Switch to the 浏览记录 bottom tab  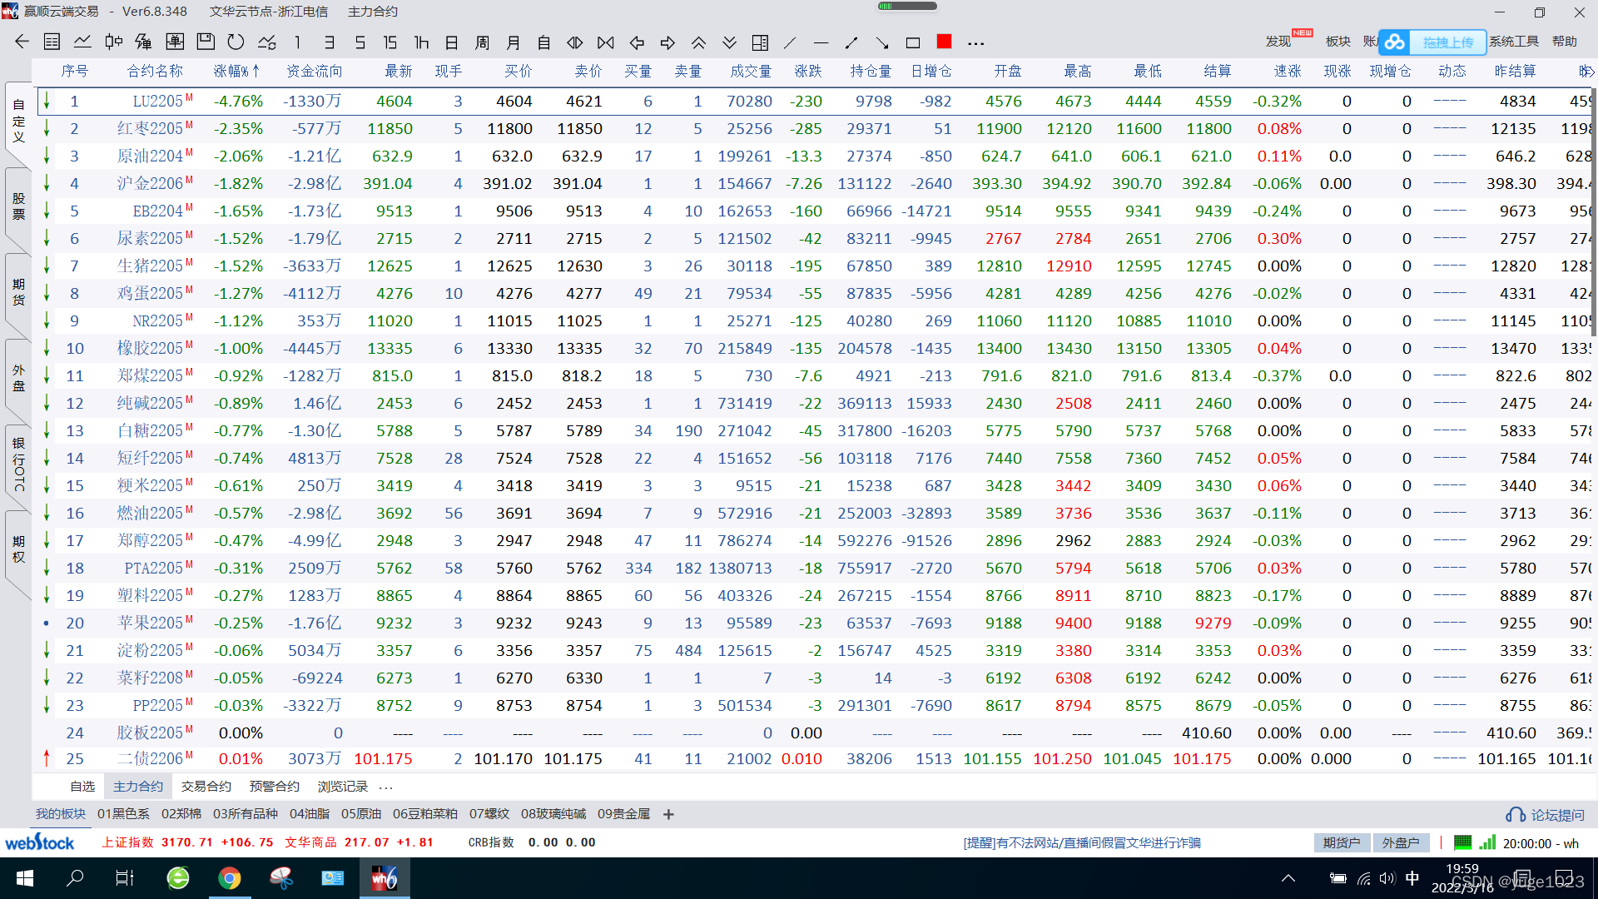click(x=342, y=787)
